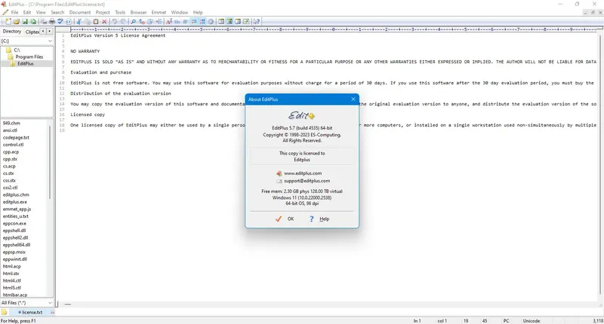Click Help button in the About dialog

point(319,219)
